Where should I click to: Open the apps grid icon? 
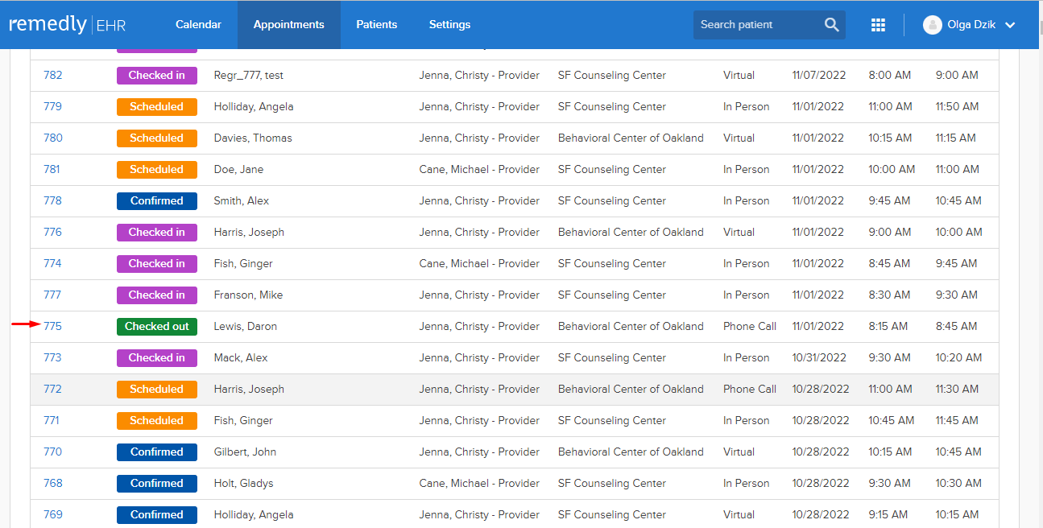tap(878, 25)
